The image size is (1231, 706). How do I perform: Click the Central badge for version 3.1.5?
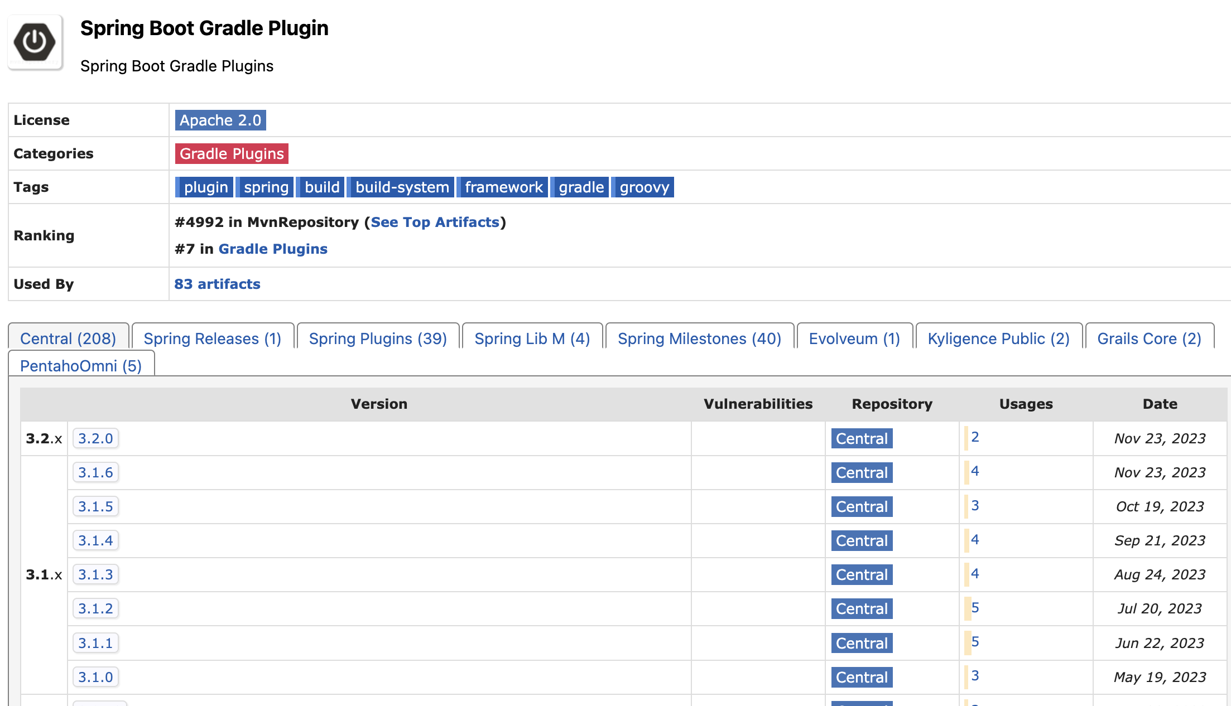point(861,506)
